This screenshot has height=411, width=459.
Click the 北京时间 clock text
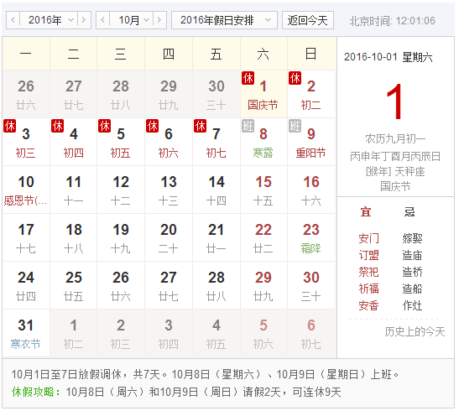pyautogui.click(x=392, y=21)
